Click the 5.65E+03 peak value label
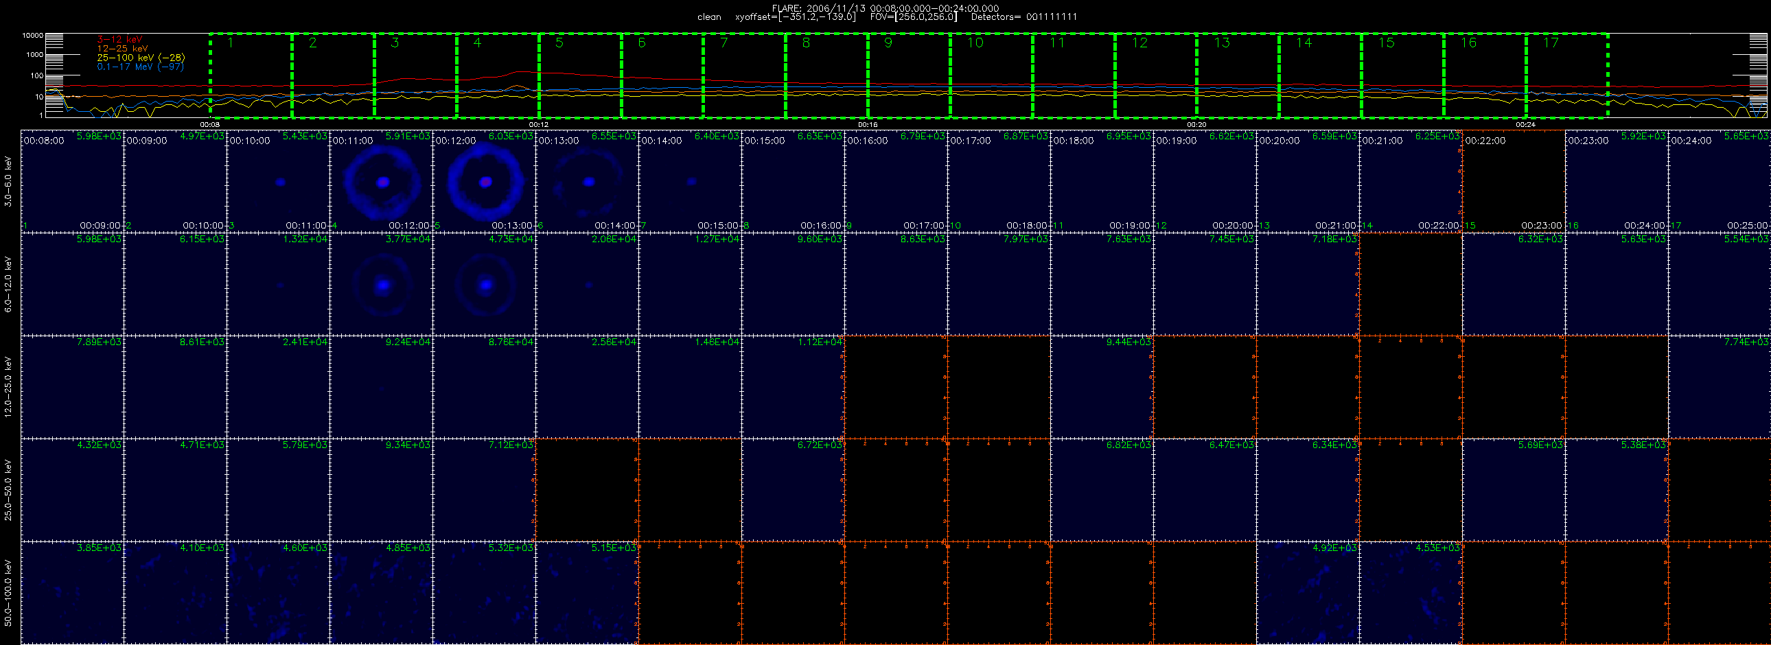The width and height of the screenshot is (1771, 645). tap(1746, 136)
